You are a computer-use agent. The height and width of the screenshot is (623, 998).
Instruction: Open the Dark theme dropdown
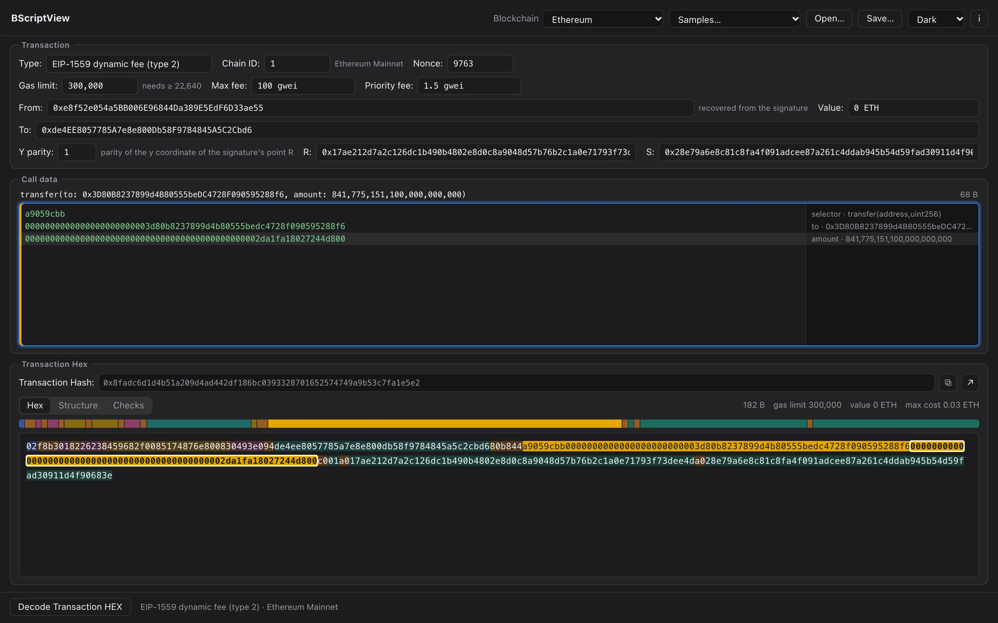point(936,19)
